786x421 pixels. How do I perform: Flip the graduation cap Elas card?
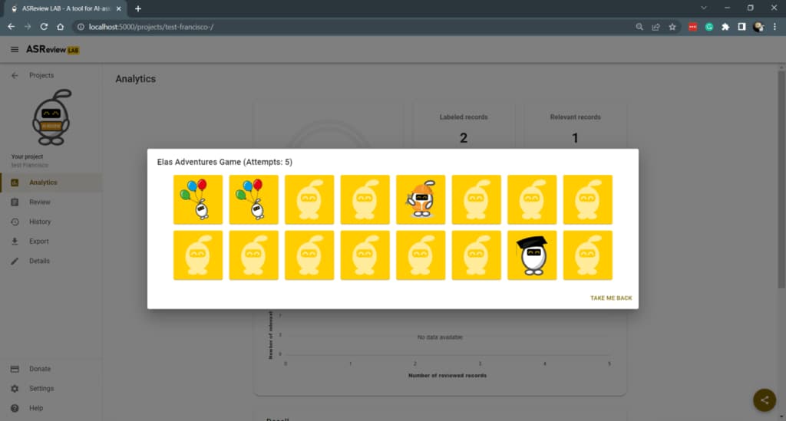(532, 255)
